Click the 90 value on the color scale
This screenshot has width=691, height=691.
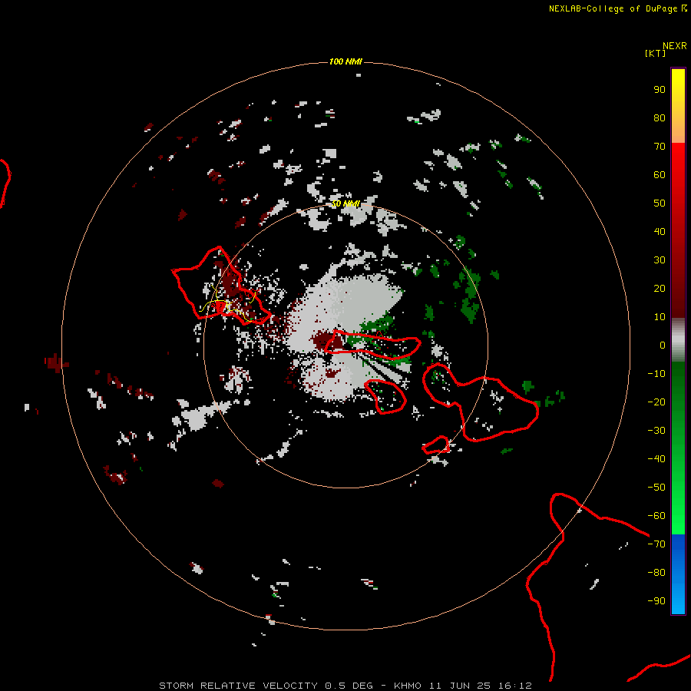(660, 90)
